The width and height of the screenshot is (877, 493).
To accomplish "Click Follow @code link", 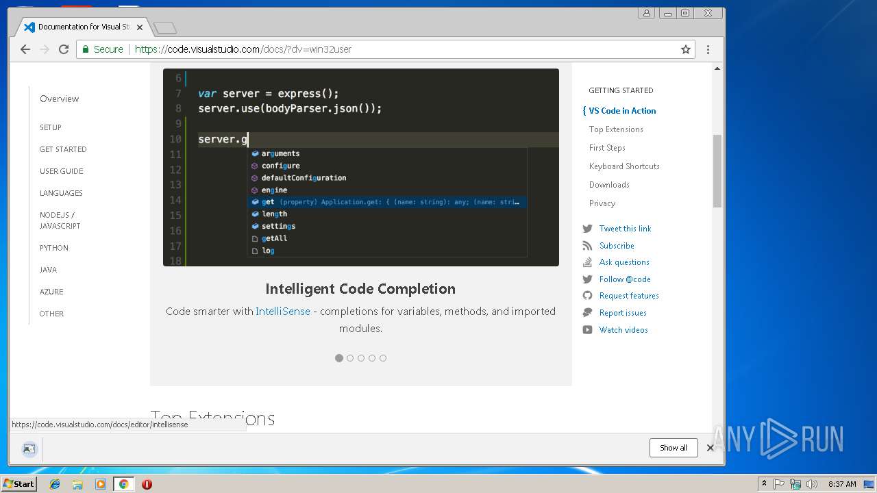I will [x=625, y=279].
